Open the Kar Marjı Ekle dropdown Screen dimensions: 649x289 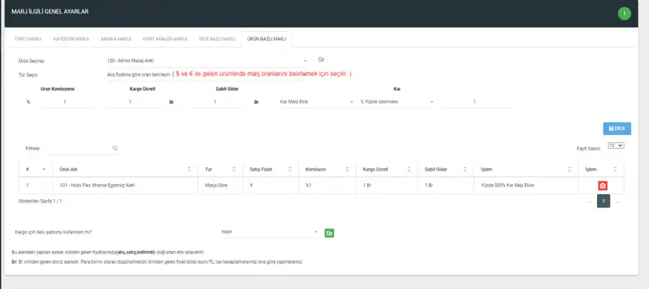click(317, 101)
